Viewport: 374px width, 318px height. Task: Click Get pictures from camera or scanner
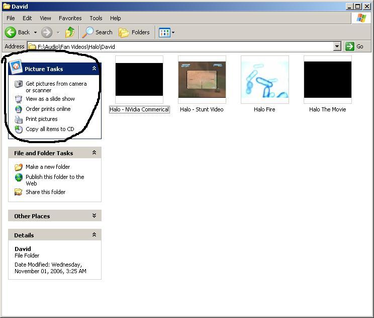tap(56, 87)
